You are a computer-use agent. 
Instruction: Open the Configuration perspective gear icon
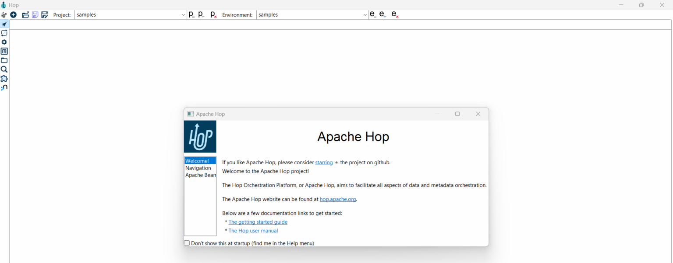(x=4, y=42)
